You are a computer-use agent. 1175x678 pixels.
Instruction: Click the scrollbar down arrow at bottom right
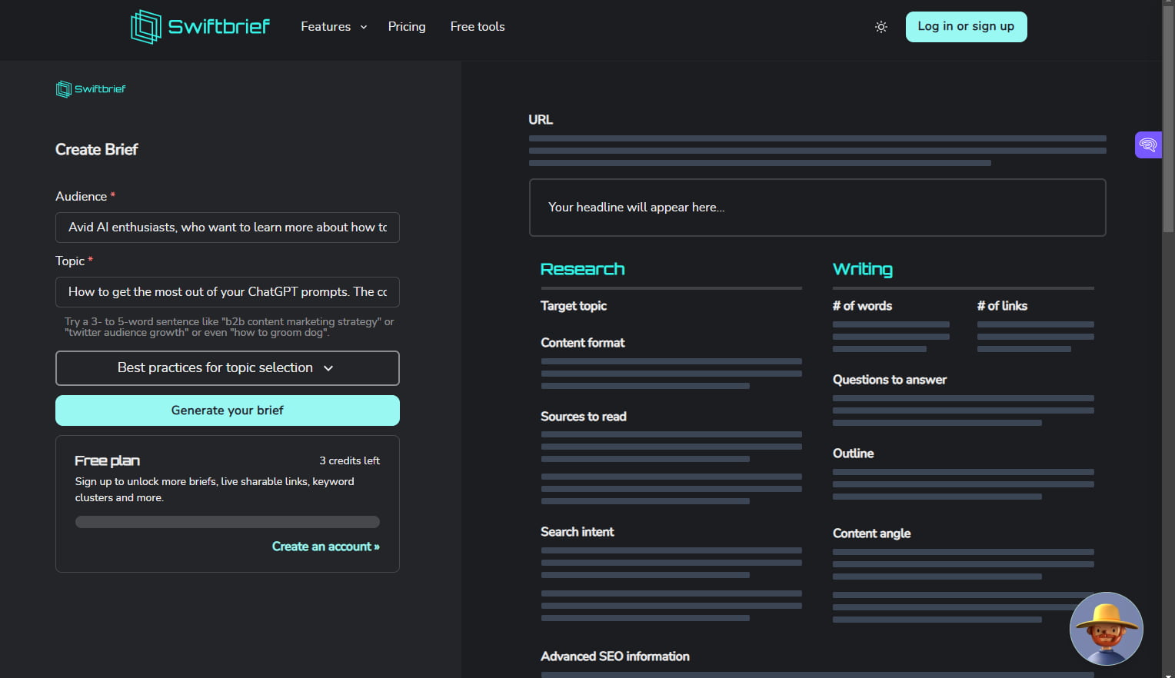coord(1169,673)
